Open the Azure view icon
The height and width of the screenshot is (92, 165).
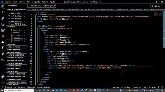pyautogui.click(x=3, y=48)
